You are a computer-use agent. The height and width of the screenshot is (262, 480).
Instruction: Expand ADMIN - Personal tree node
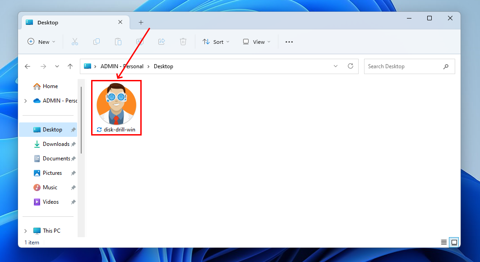(x=26, y=101)
